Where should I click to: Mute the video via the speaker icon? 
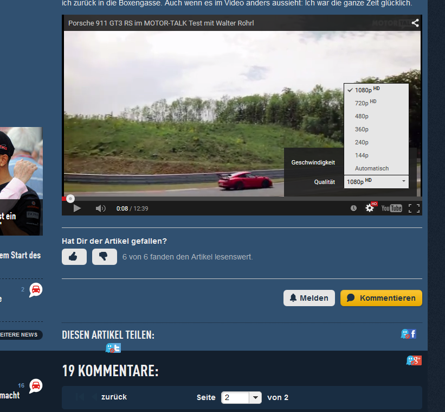click(100, 208)
